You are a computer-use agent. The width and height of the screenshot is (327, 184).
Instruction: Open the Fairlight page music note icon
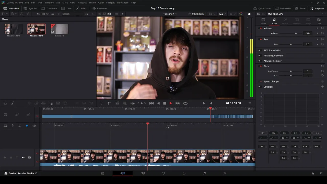(204, 173)
